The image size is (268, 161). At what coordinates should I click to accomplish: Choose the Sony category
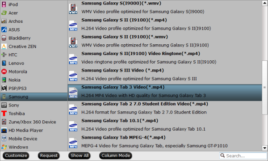34,105
